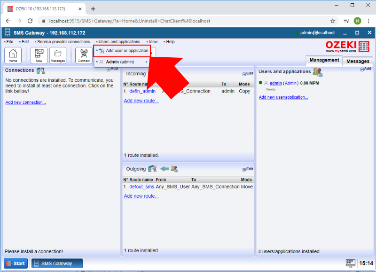Click the Any_SMS_User cell in Outgoing
This screenshot has width=376, height=272.
coord(172,187)
